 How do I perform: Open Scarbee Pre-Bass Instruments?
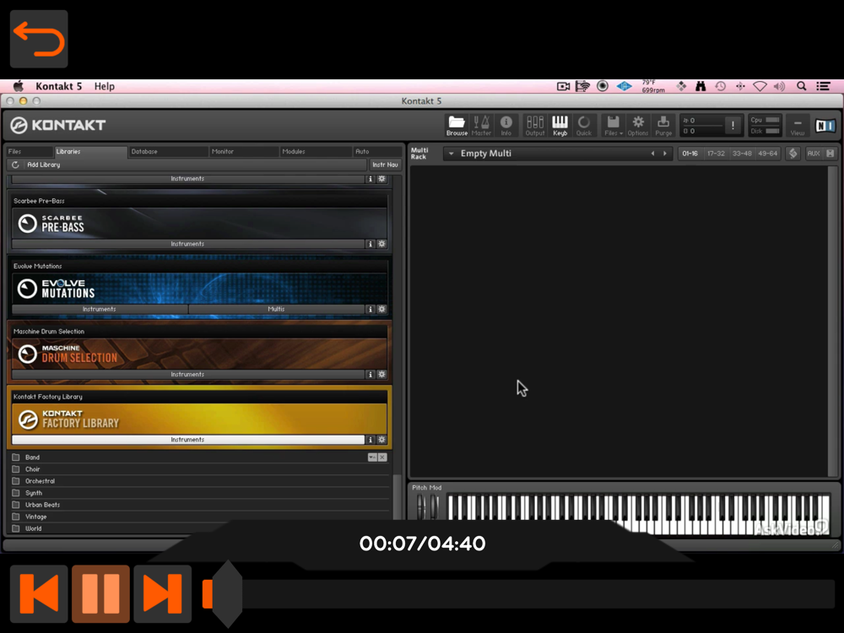(x=187, y=244)
